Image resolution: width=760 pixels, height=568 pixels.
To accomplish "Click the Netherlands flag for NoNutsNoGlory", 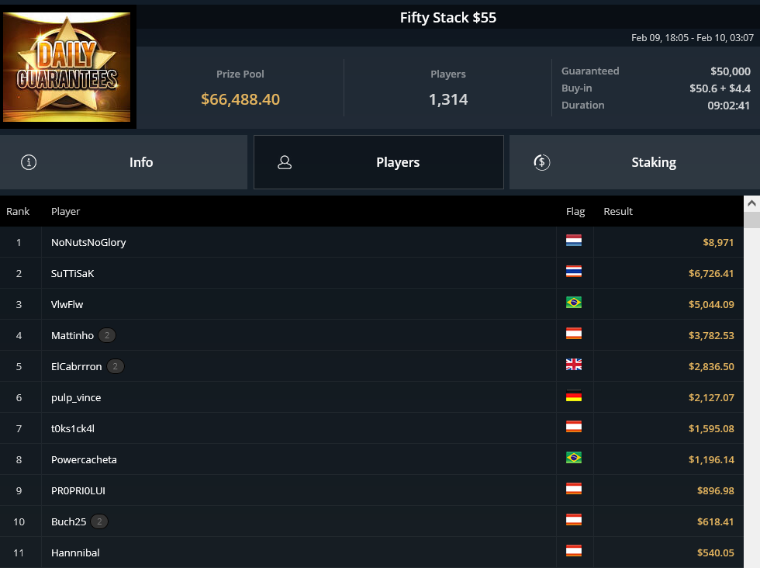I will 574,241.
